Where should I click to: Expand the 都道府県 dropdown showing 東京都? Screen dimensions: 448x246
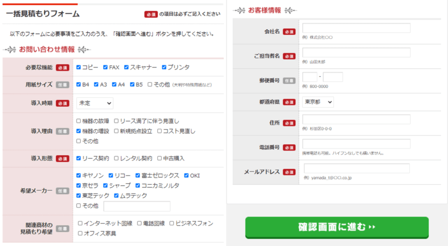click(318, 102)
